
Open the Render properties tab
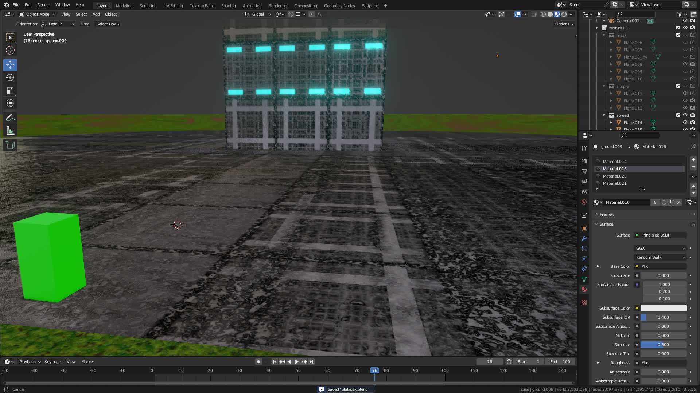click(x=584, y=161)
